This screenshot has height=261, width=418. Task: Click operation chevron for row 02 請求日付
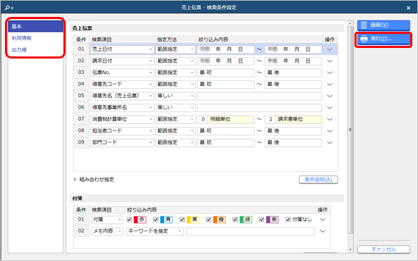pyautogui.click(x=330, y=61)
